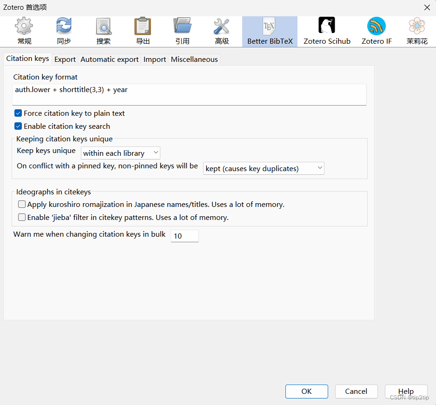Viewport: 436px width, 405px height.
Task: Open the 茉莉花 (Jasmine) plugin pane
Action: coord(417,32)
